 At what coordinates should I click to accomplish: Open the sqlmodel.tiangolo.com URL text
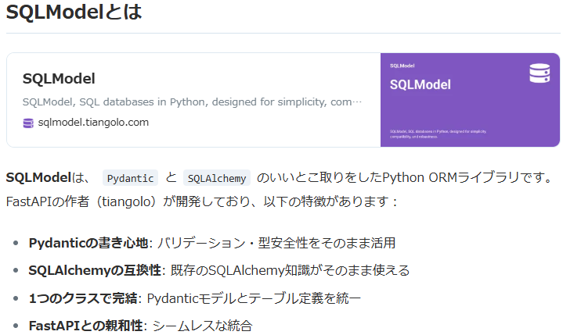[93, 123]
